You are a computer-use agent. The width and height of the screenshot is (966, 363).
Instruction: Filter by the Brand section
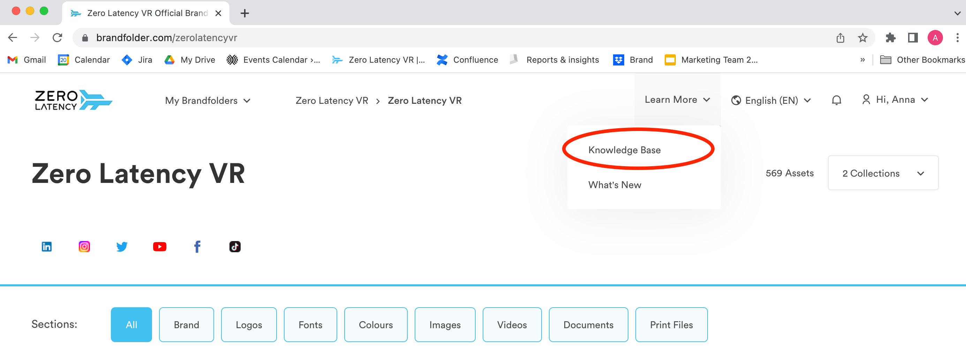coord(186,325)
